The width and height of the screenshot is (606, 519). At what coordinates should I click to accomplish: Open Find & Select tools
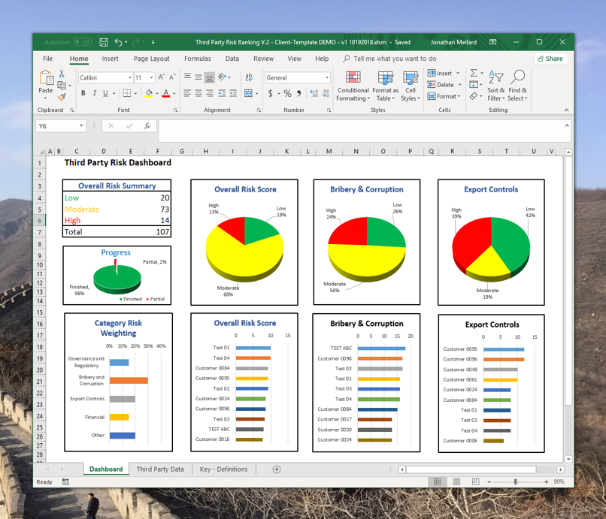click(517, 86)
